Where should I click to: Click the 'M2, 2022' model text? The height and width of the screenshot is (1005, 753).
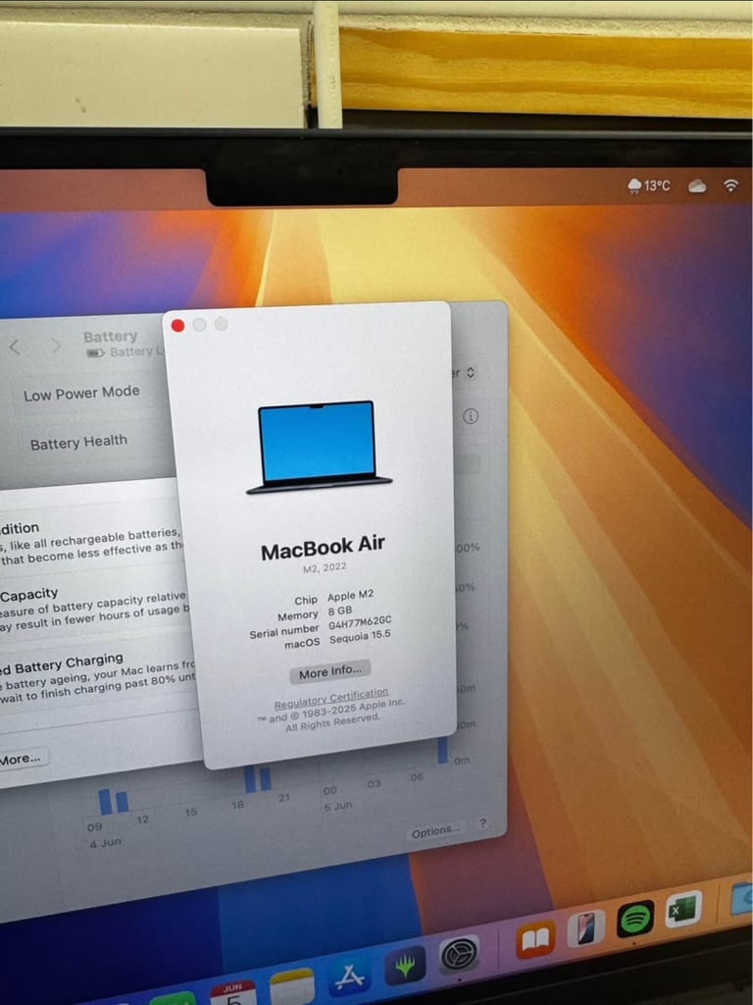pyautogui.click(x=325, y=568)
